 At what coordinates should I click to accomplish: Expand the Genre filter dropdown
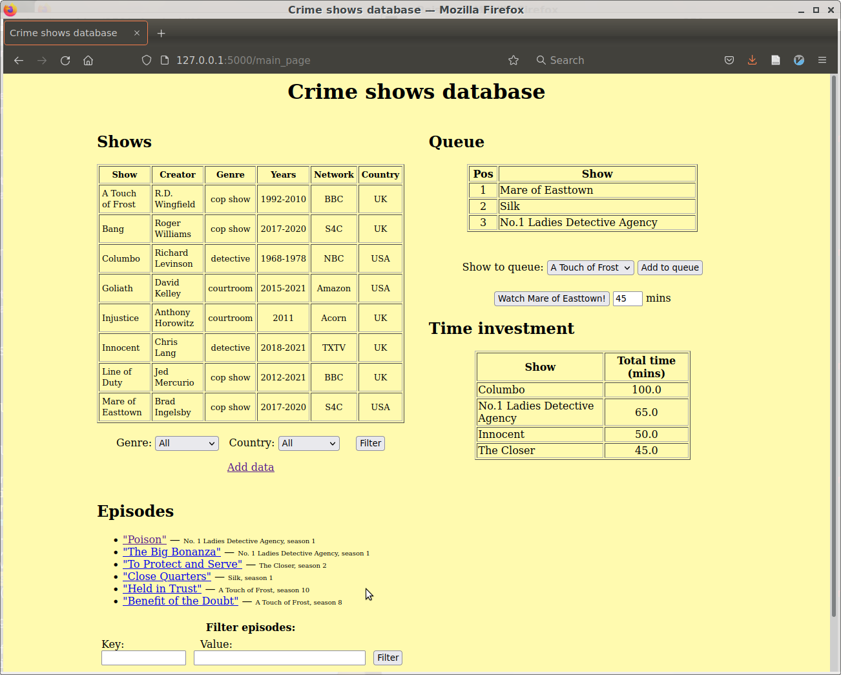coord(187,443)
